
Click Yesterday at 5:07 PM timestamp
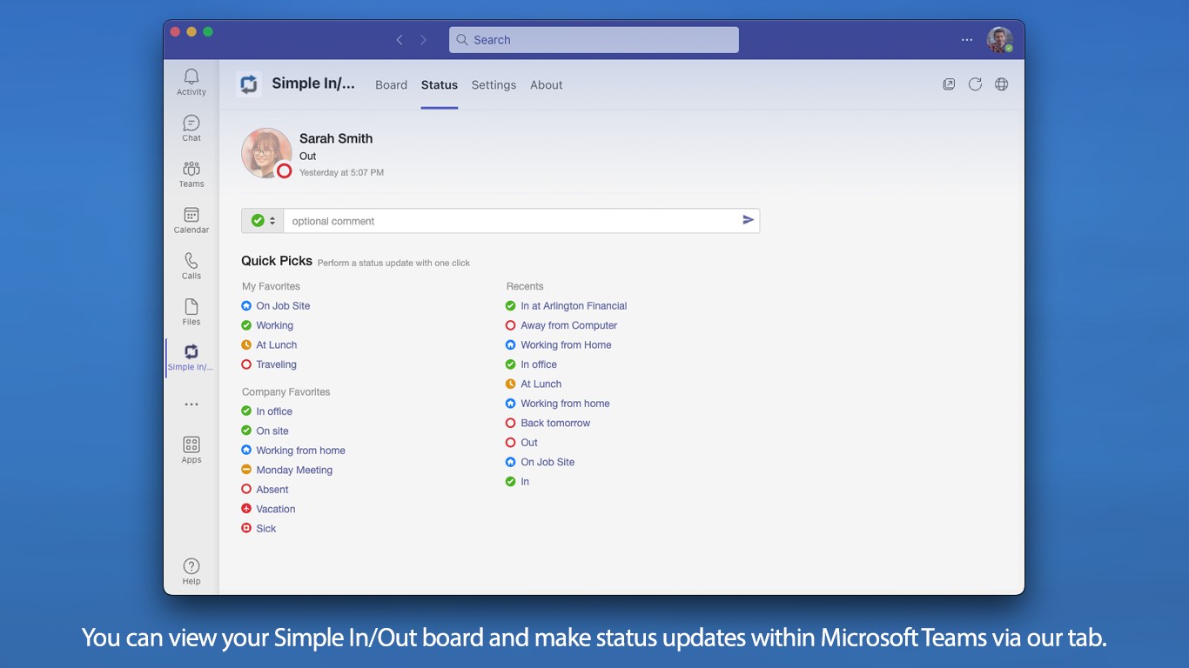pos(341,173)
